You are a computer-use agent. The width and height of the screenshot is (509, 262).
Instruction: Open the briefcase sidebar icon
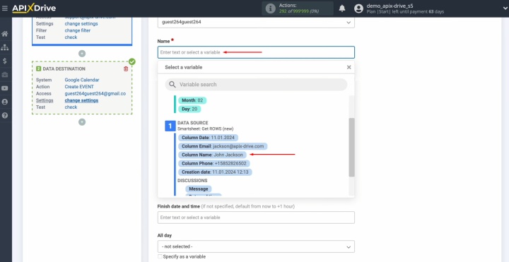point(5,75)
